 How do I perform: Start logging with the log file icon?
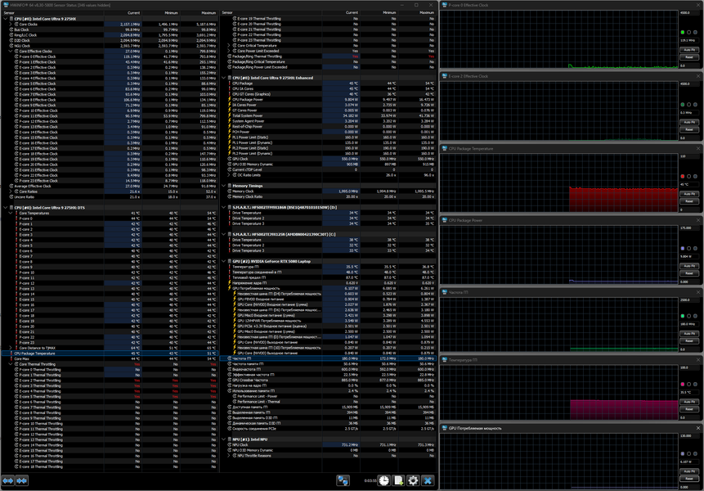[x=398, y=480]
